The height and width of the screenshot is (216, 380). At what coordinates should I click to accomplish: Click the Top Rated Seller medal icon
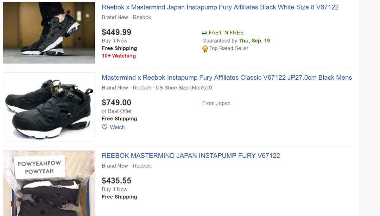[205, 49]
